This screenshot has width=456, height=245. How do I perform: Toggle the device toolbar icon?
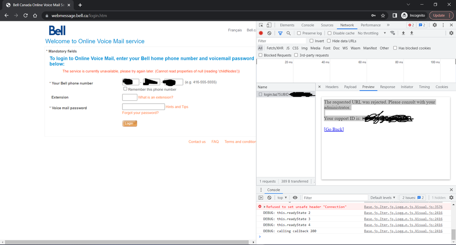pyautogui.click(x=269, y=25)
